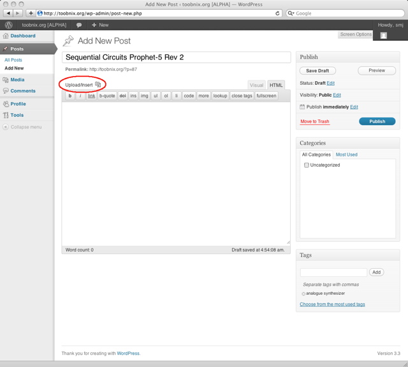The height and width of the screenshot is (367, 408).
Task: Click the Preview button
Action: pos(377,70)
